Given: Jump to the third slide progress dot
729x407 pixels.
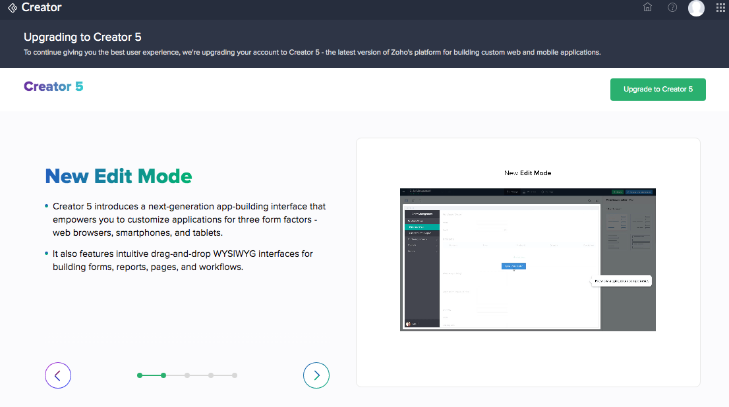Looking at the screenshot, I should click(x=187, y=375).
